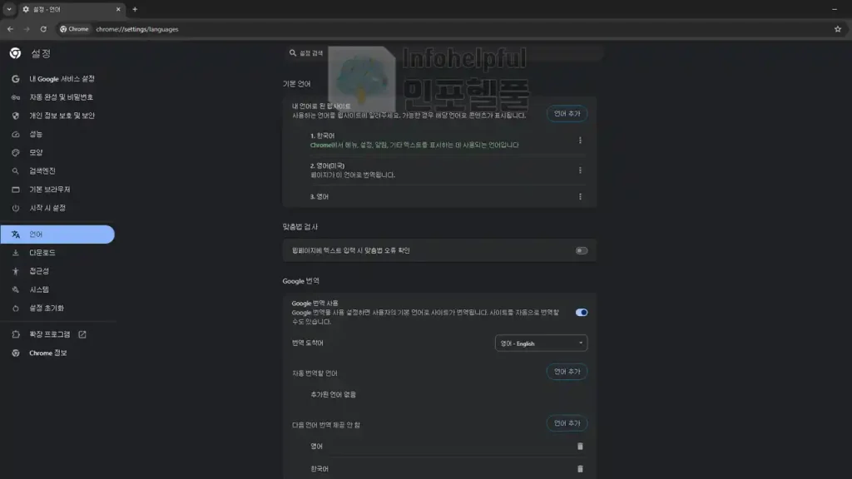Open the three-dot menu for 한국어
This screenshot has height=479, width=852.
point(580,140)
